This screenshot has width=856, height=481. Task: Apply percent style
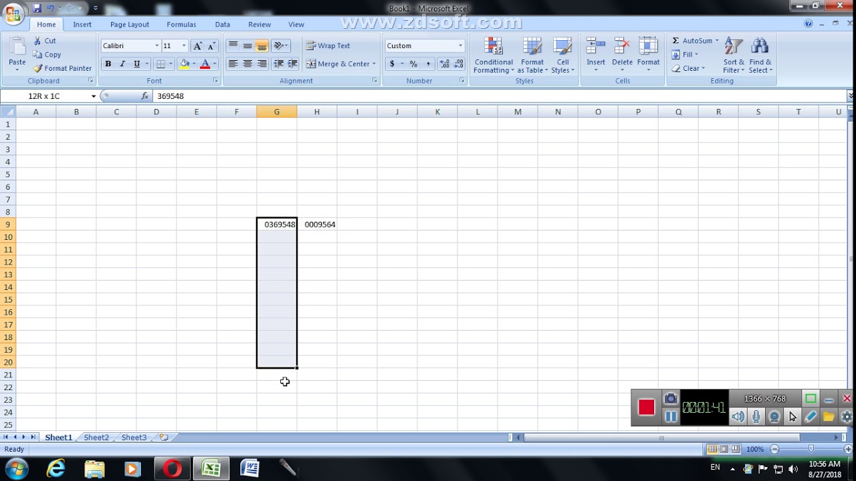413,64
